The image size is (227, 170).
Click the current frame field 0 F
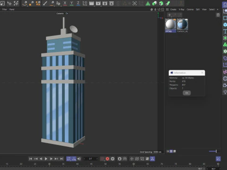(x=90, y=159)
